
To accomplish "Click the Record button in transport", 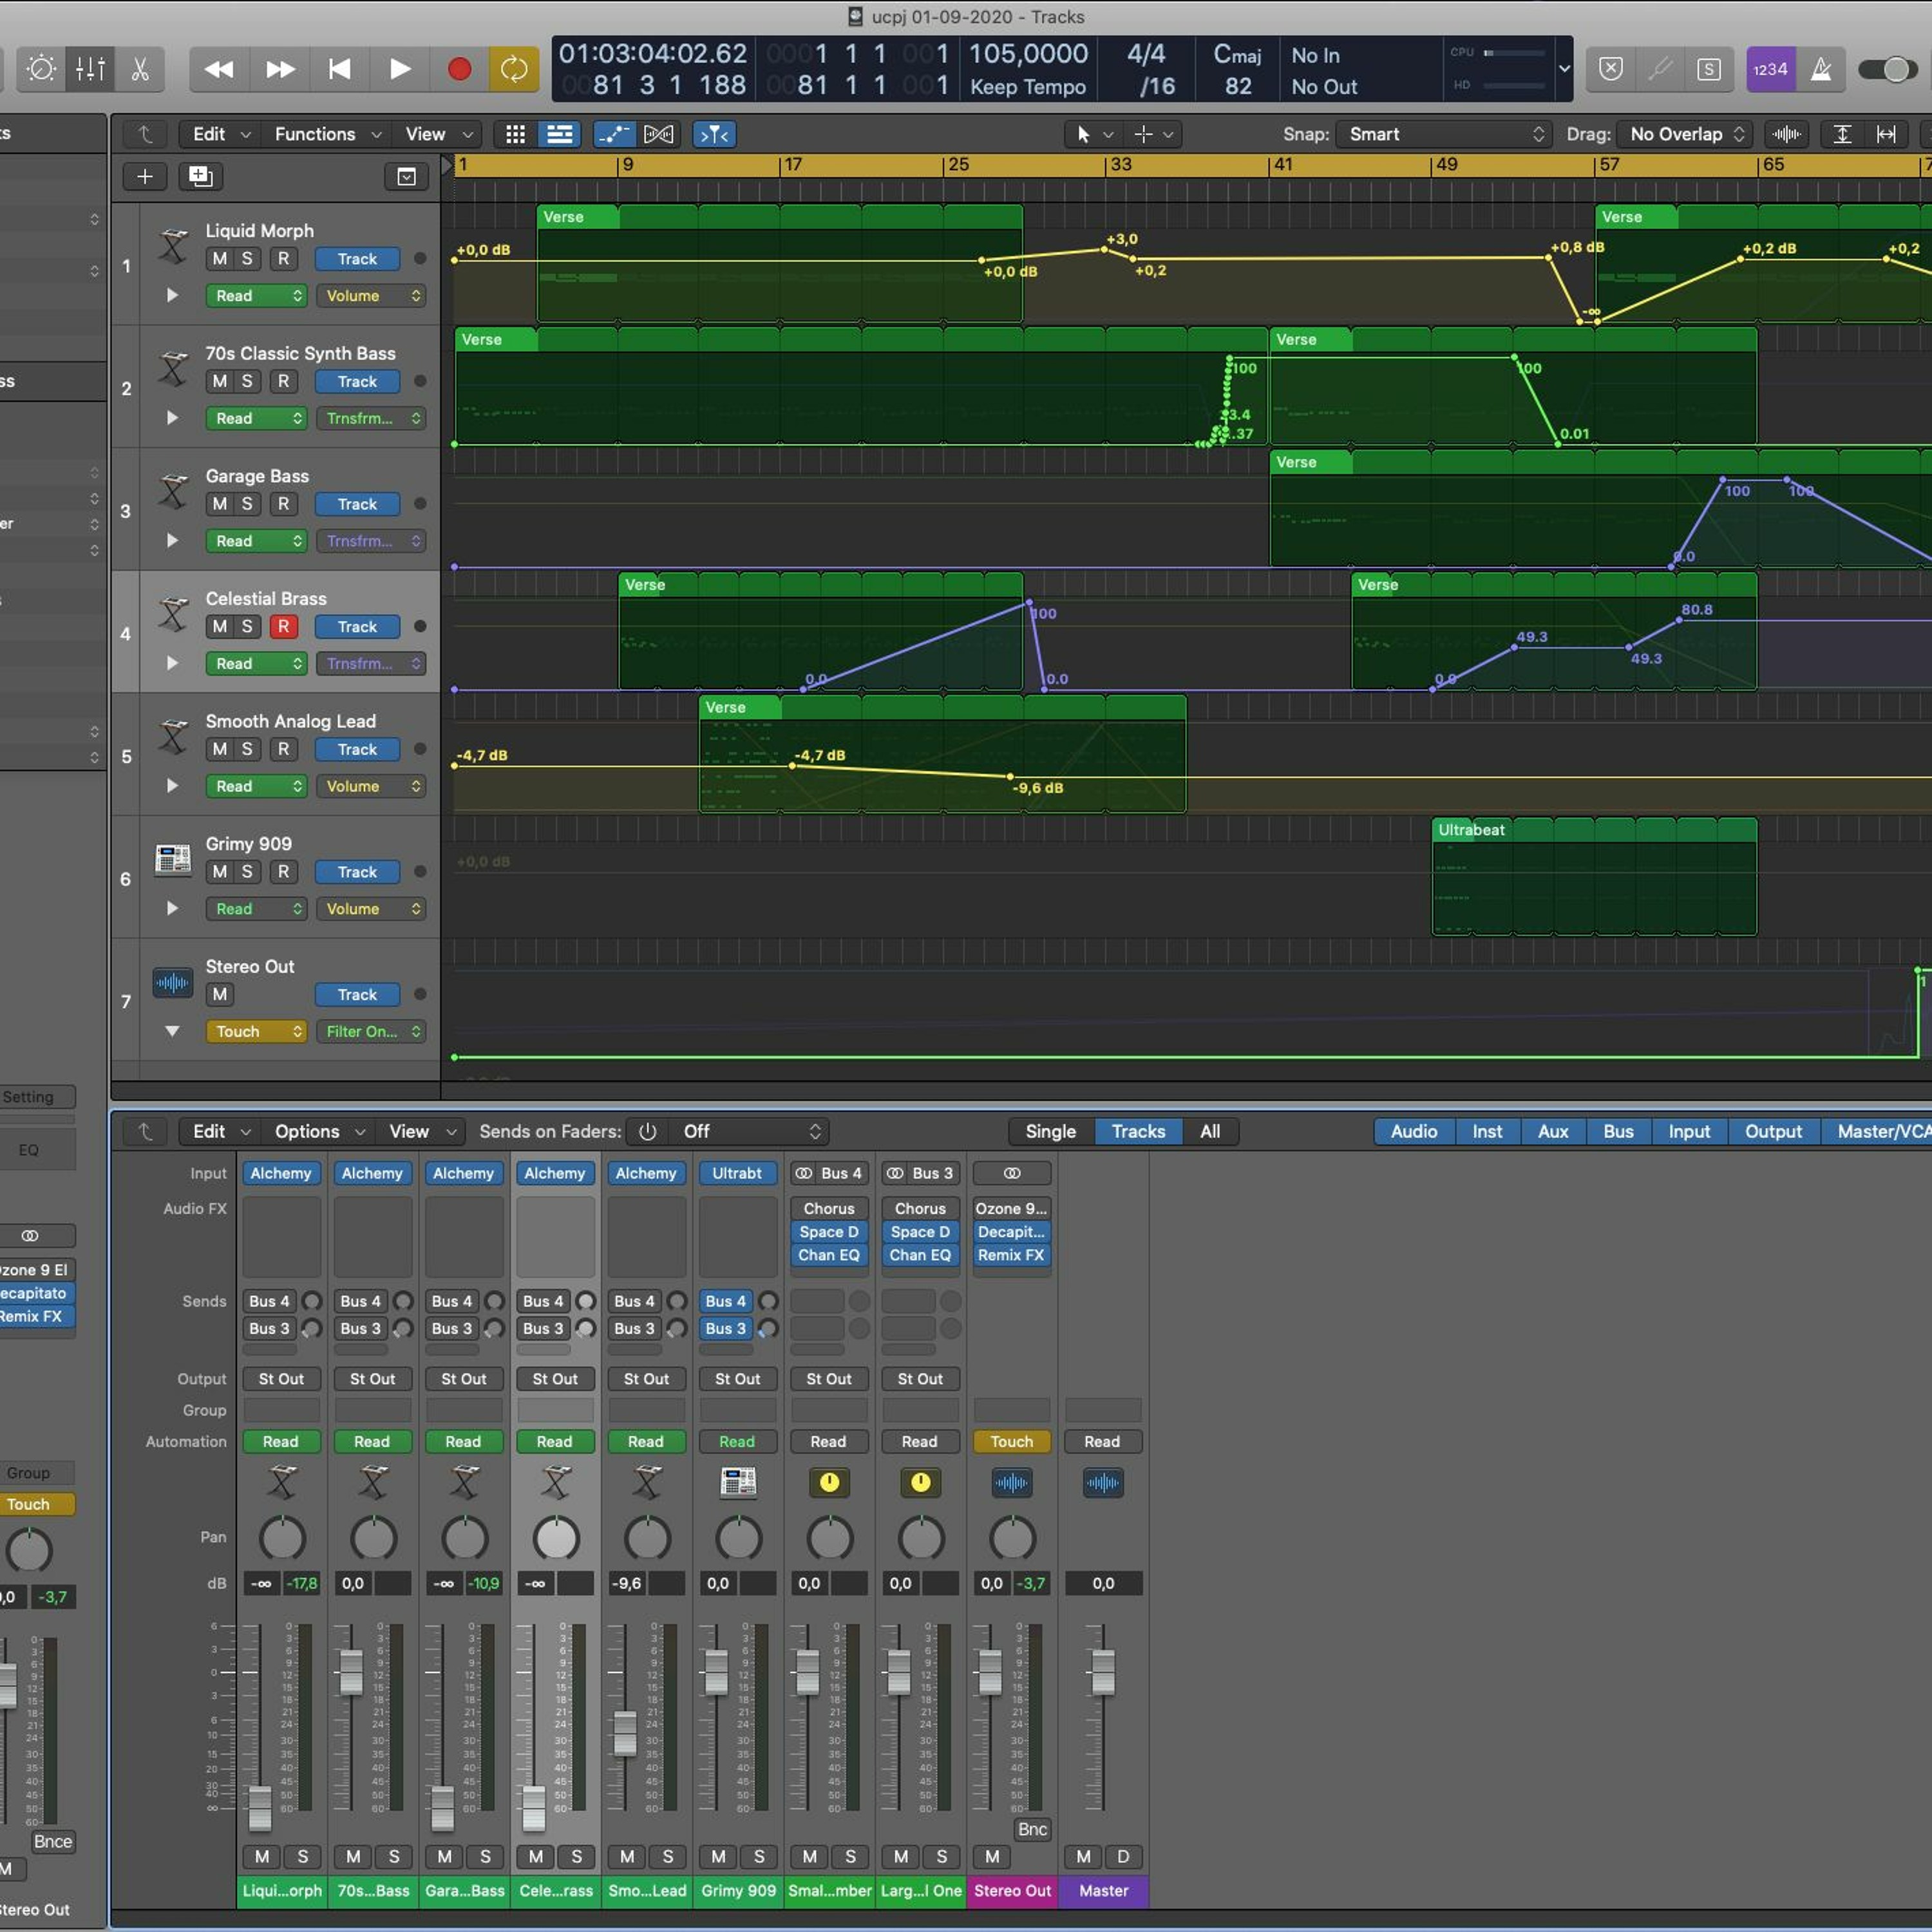I will pyautogui.click(x=459, y=69).
